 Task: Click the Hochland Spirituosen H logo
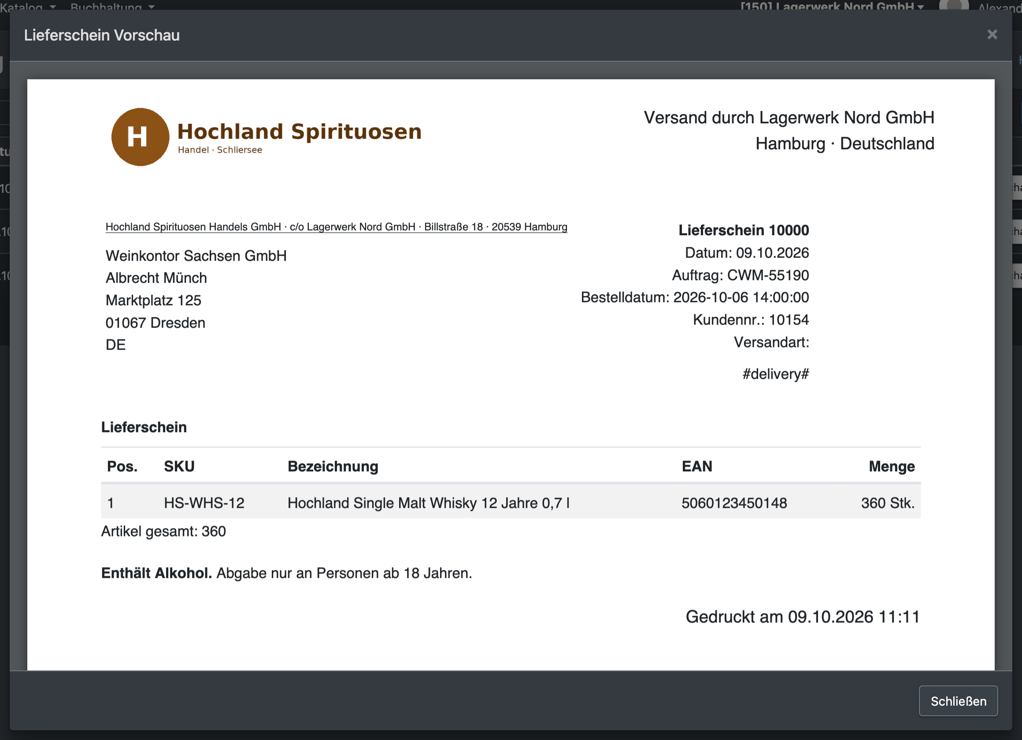pos(140,137)
